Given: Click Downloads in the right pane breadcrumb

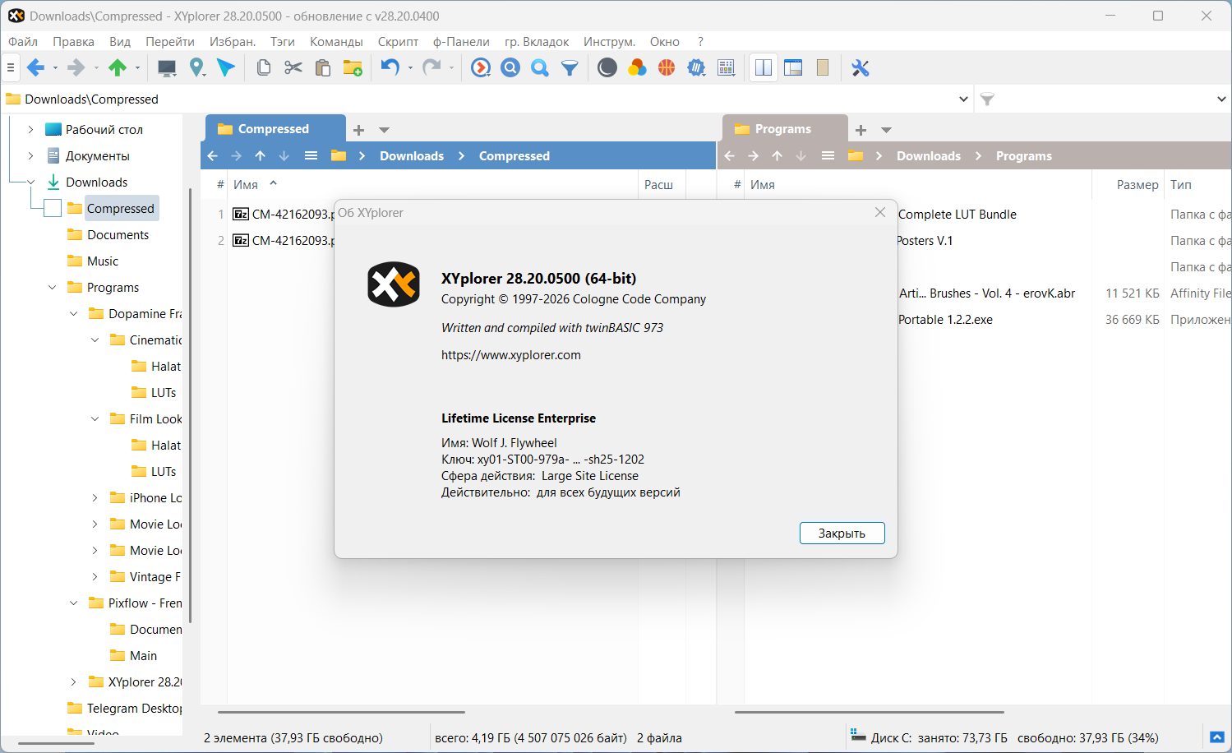Looking at the screenshot, I should [929, 156].
